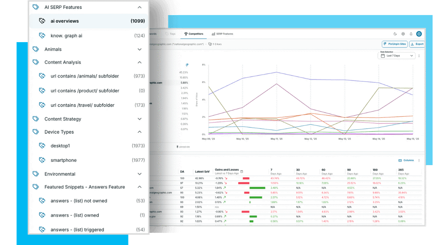Click tag icon beside ai overviews

point(42,21)
